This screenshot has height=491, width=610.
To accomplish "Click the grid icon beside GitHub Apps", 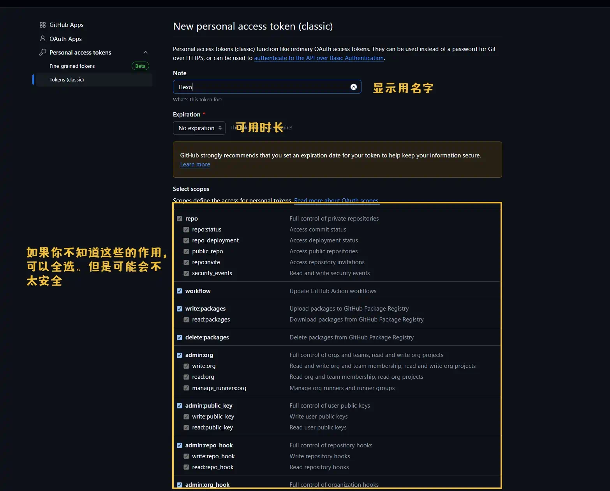I will point(42,25).
